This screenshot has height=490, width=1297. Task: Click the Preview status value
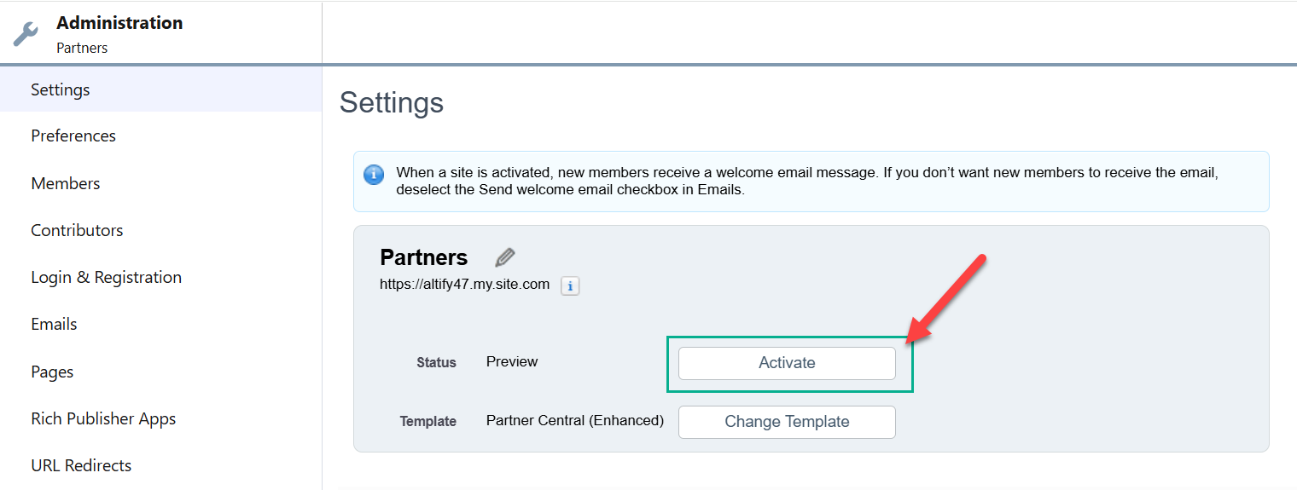[x=512, y=362]
